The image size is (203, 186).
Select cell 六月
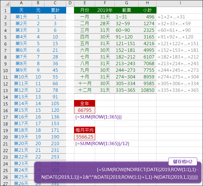[85, 50]
